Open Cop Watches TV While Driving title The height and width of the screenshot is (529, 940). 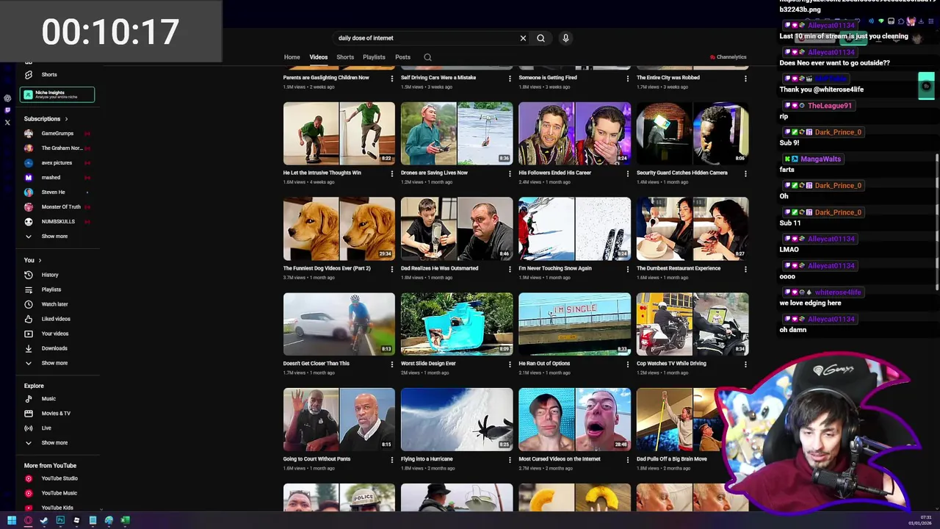coord(671,364)
